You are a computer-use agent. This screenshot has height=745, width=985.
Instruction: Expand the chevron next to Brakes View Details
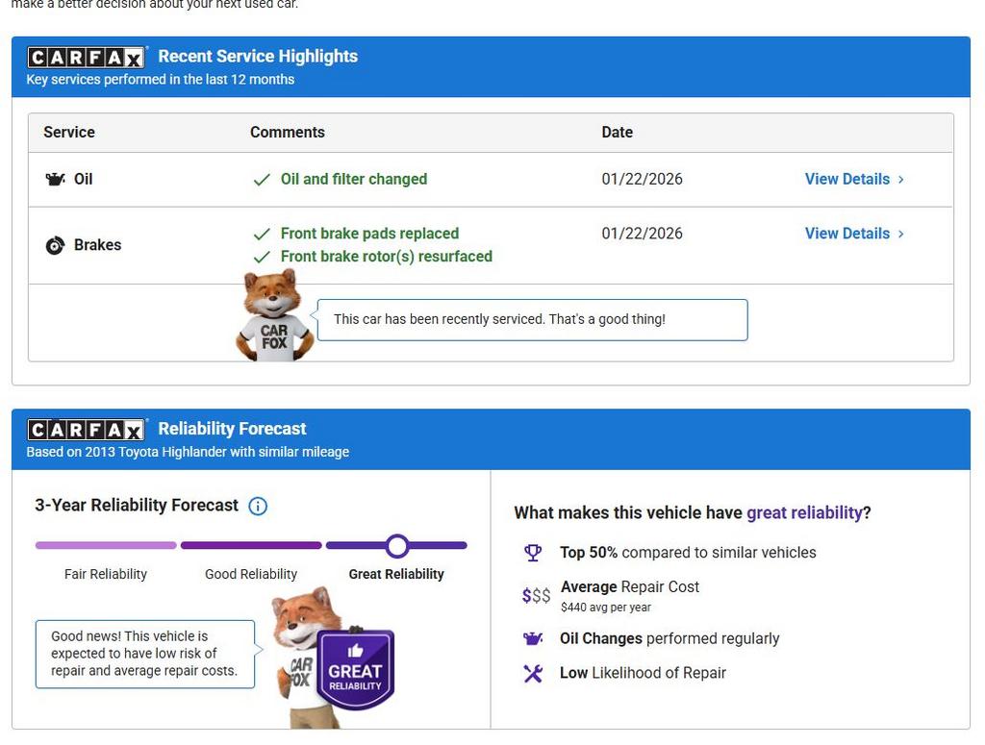coord(901,235)
